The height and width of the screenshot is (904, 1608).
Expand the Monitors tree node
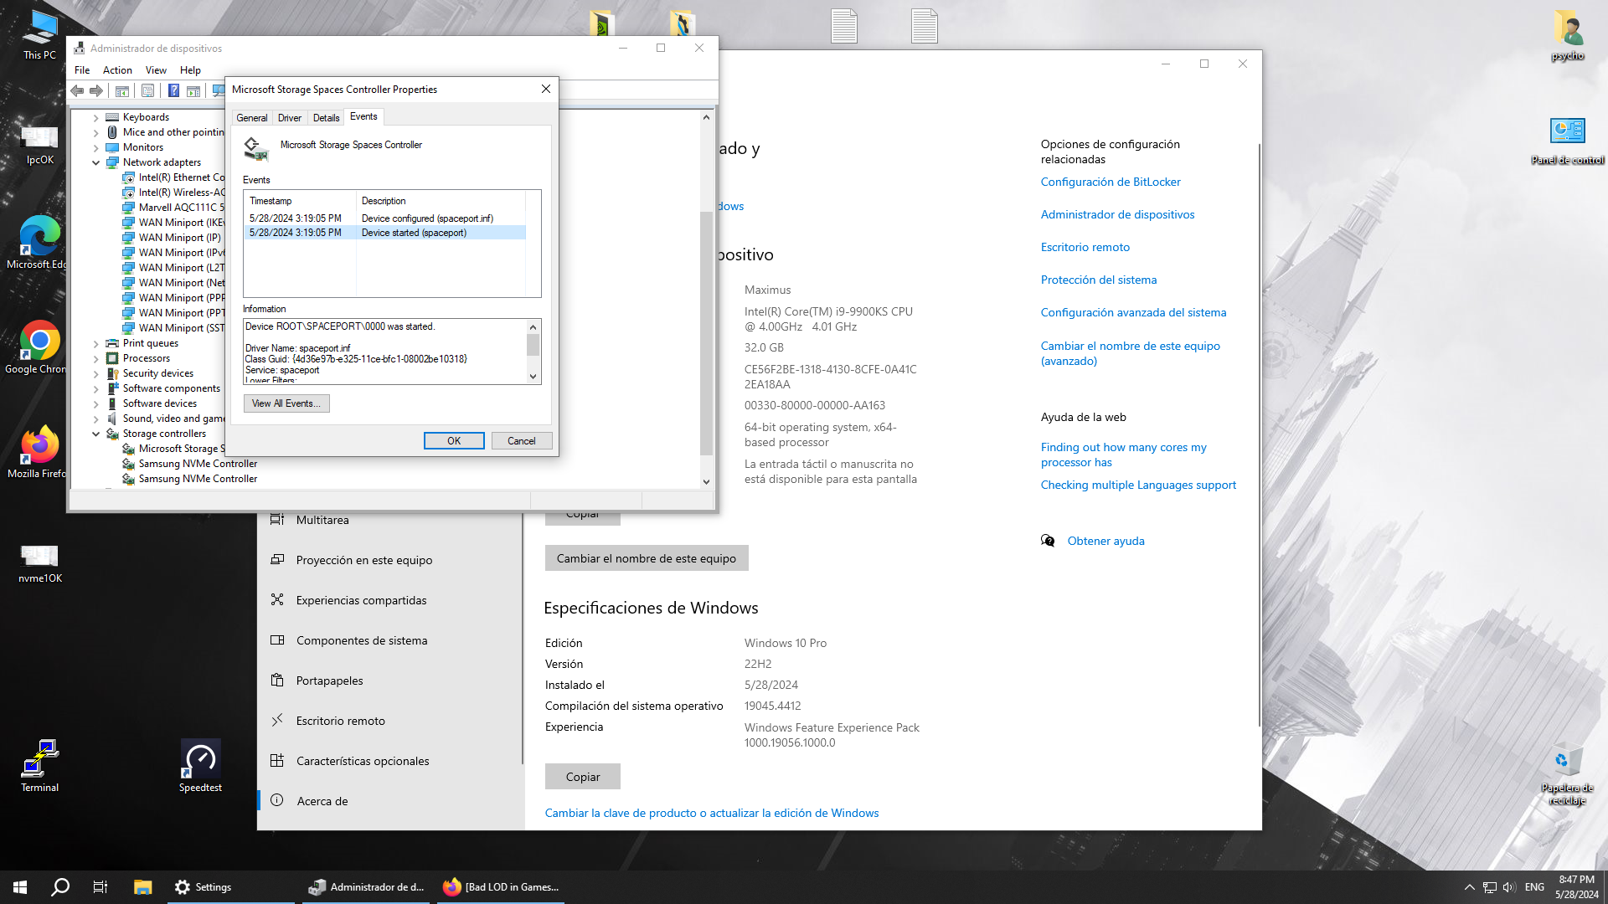(95, 148)
